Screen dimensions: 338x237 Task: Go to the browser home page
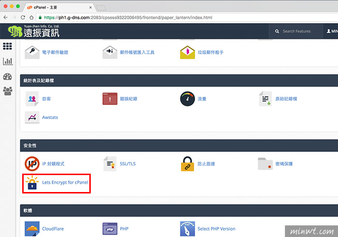tap(31, 17)
